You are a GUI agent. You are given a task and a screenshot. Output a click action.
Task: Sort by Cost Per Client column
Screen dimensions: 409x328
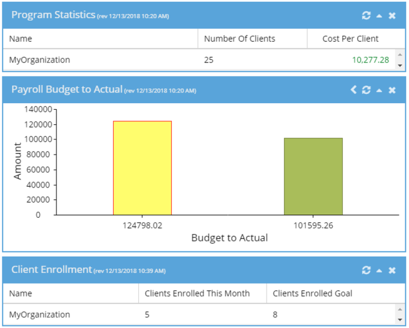click(356, 39)
